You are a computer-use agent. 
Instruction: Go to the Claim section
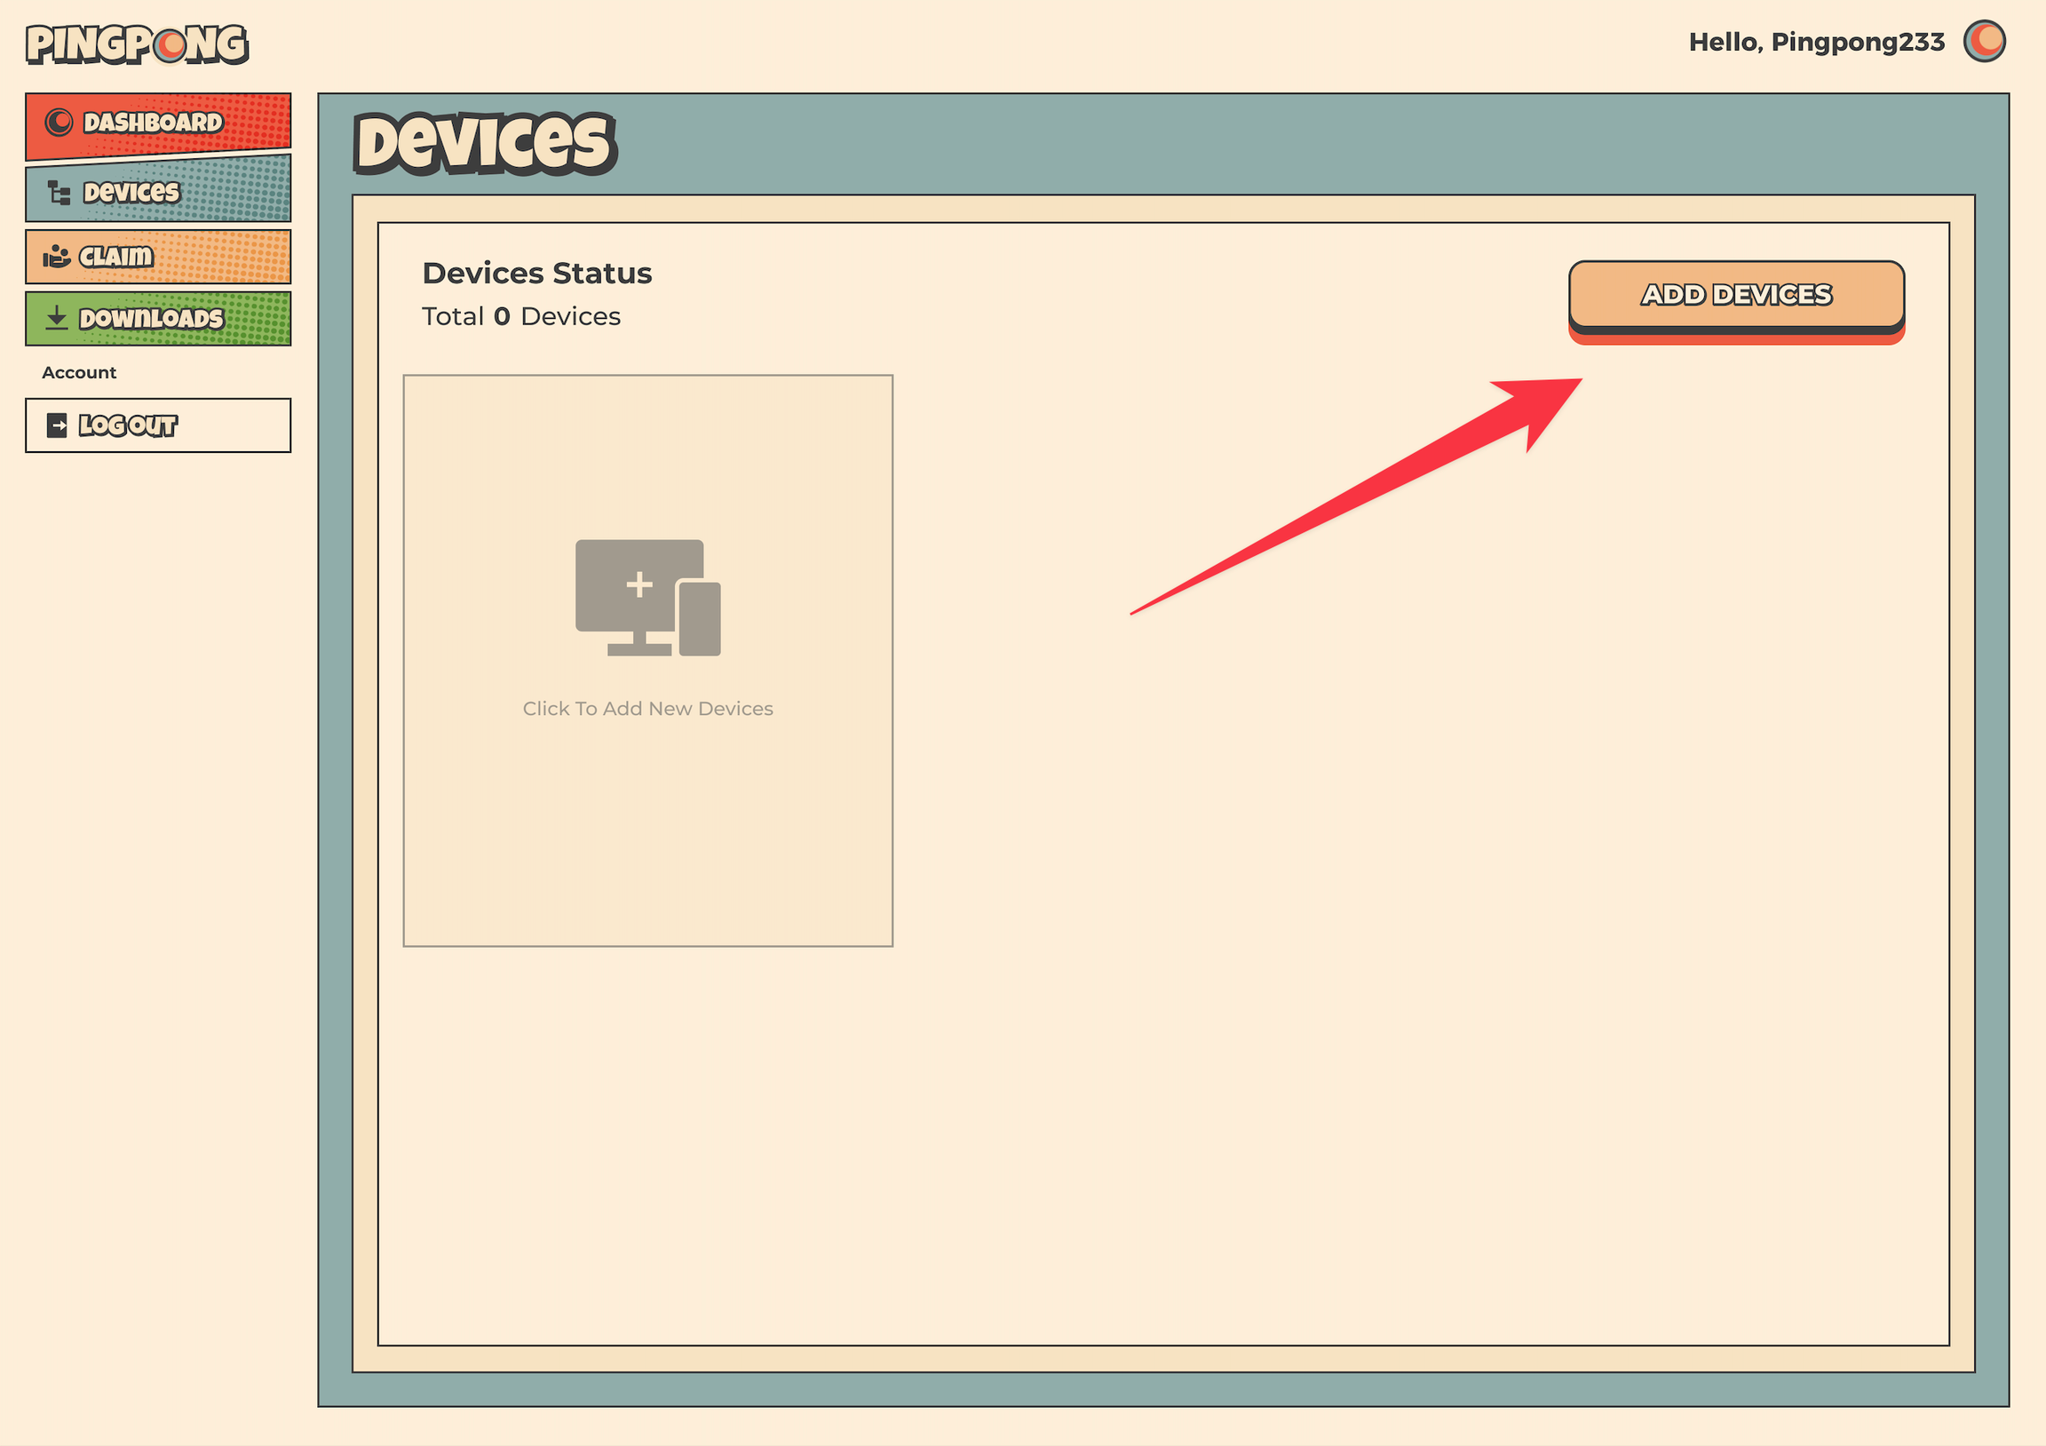pyautogui.click(x=158, y=257)
